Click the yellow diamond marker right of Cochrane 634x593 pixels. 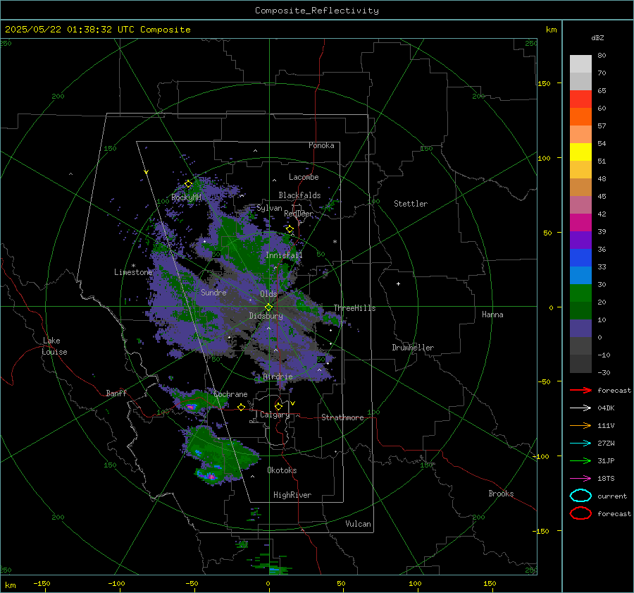tap(242, 407)
